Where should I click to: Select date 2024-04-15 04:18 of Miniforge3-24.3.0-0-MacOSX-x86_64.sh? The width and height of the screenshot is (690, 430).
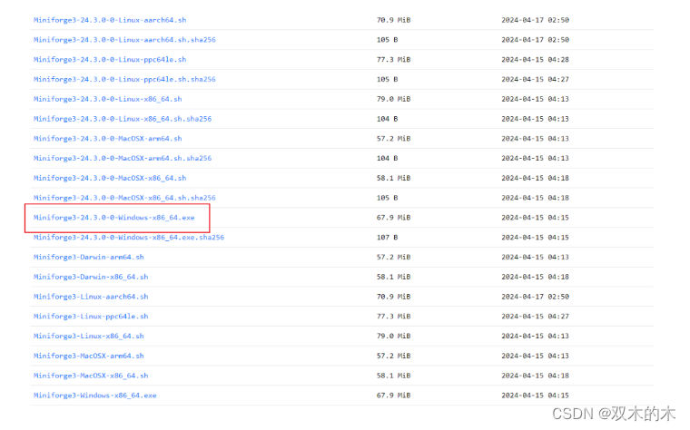pos(535,178)
